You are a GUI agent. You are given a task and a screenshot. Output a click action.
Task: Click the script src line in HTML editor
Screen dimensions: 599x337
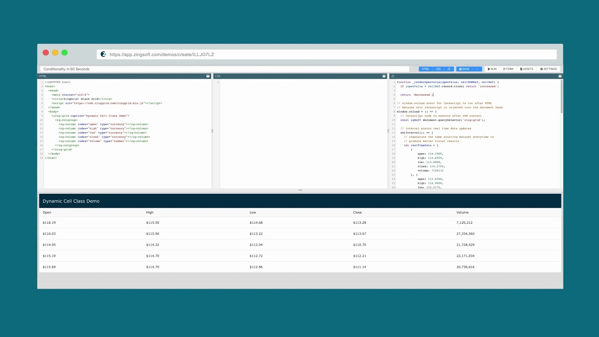(107, 103)
